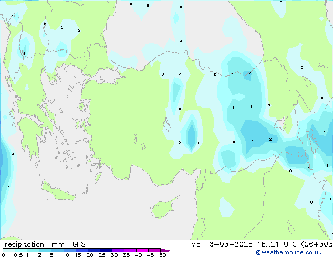Click the 45–50 mm legend color box

click(154, 250)
